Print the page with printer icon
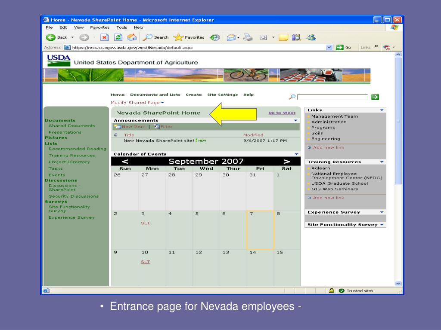 [248, 37]
